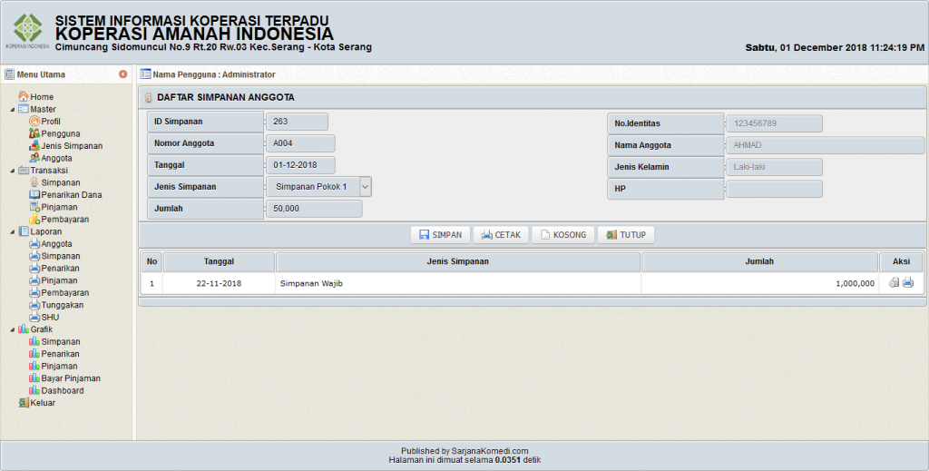Click the Jenis Simpanan column header
Viewport: 929px width, 471px height.
click(x=458, y=261)
